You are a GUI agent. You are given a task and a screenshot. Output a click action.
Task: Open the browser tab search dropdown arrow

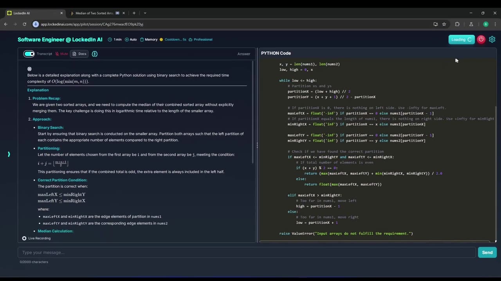145,13
